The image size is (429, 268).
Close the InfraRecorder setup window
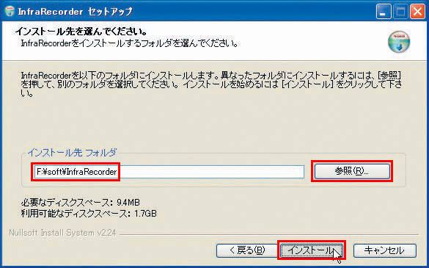417,12
